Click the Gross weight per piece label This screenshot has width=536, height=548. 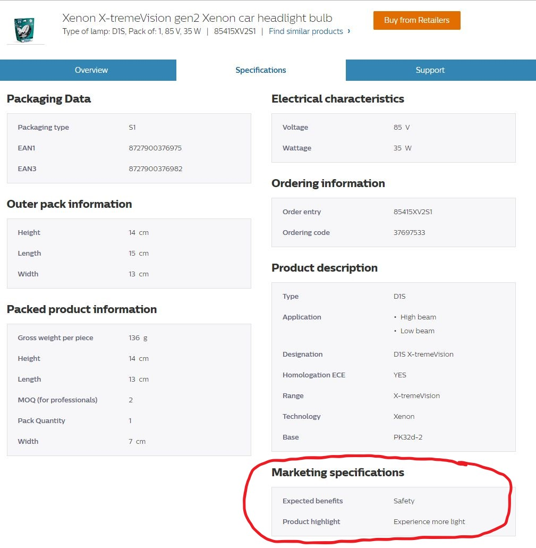pyautogui.click(x=55, y=338)
